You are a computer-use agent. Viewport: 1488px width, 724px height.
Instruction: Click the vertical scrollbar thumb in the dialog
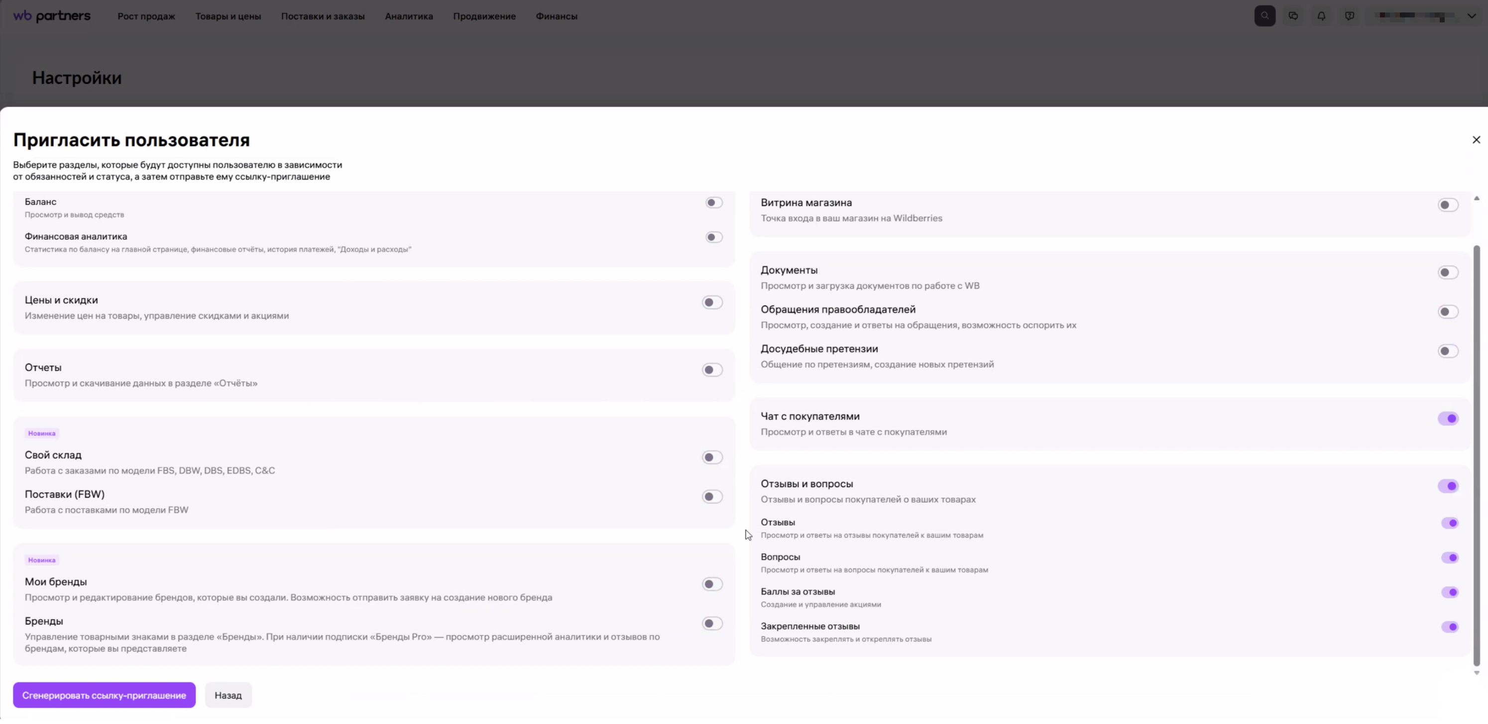click(x=1477, y=456)
